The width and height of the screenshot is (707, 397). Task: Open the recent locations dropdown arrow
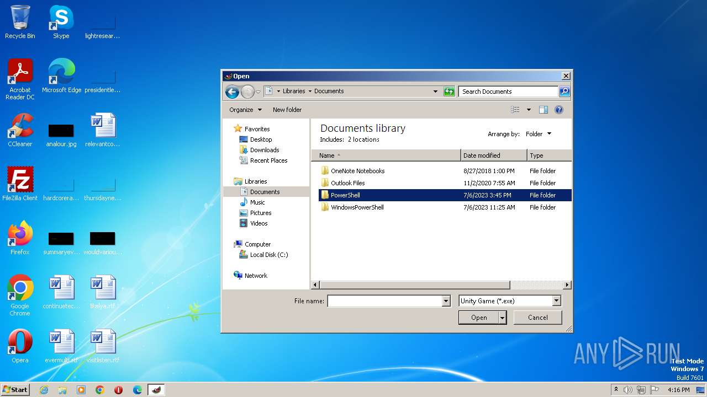258,92
